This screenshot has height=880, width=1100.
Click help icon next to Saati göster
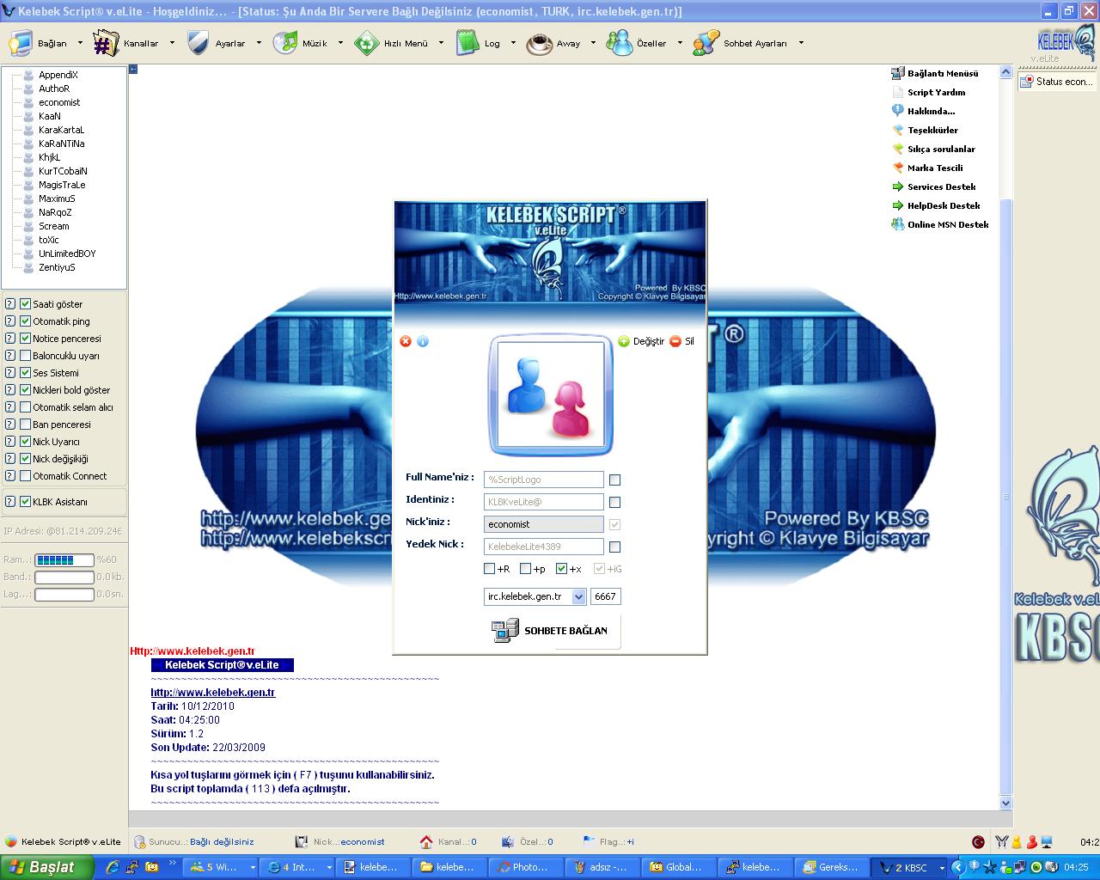pyautogui.click(x=10, y=304)
